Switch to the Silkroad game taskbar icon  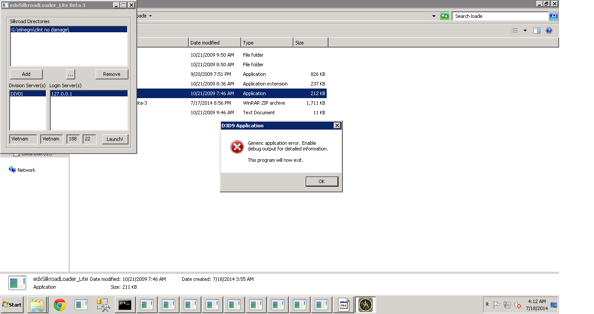366,305
